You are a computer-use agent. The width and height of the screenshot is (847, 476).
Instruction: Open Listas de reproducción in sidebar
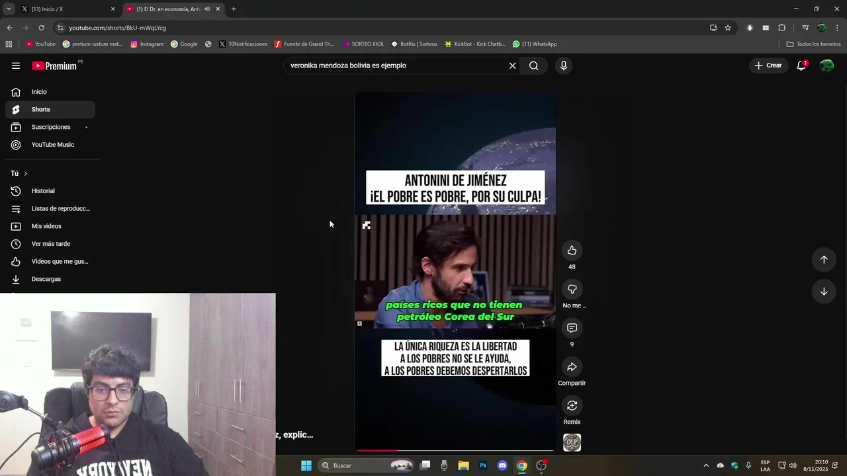(x=50, y=208)
